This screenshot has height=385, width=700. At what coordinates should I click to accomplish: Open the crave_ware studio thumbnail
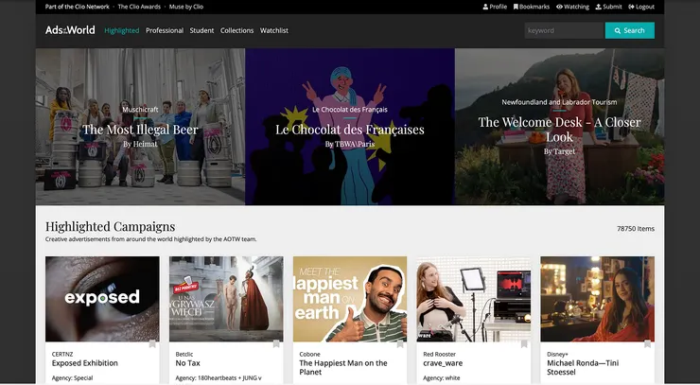474,299
